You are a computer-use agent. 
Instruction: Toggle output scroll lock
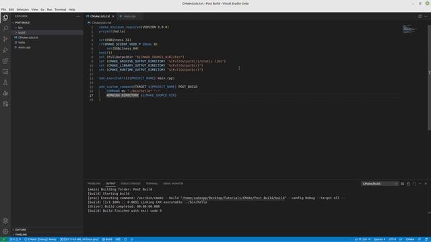pyautogui.click(x=409, y=184)
